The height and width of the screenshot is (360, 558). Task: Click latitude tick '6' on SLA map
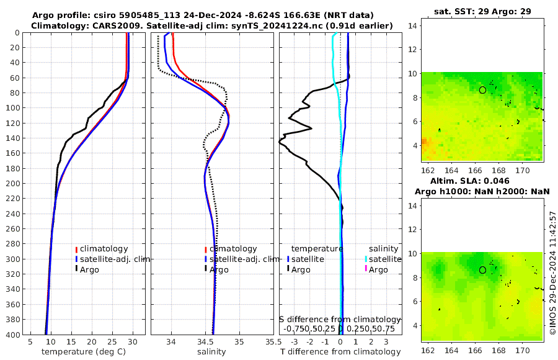[415, 301]
